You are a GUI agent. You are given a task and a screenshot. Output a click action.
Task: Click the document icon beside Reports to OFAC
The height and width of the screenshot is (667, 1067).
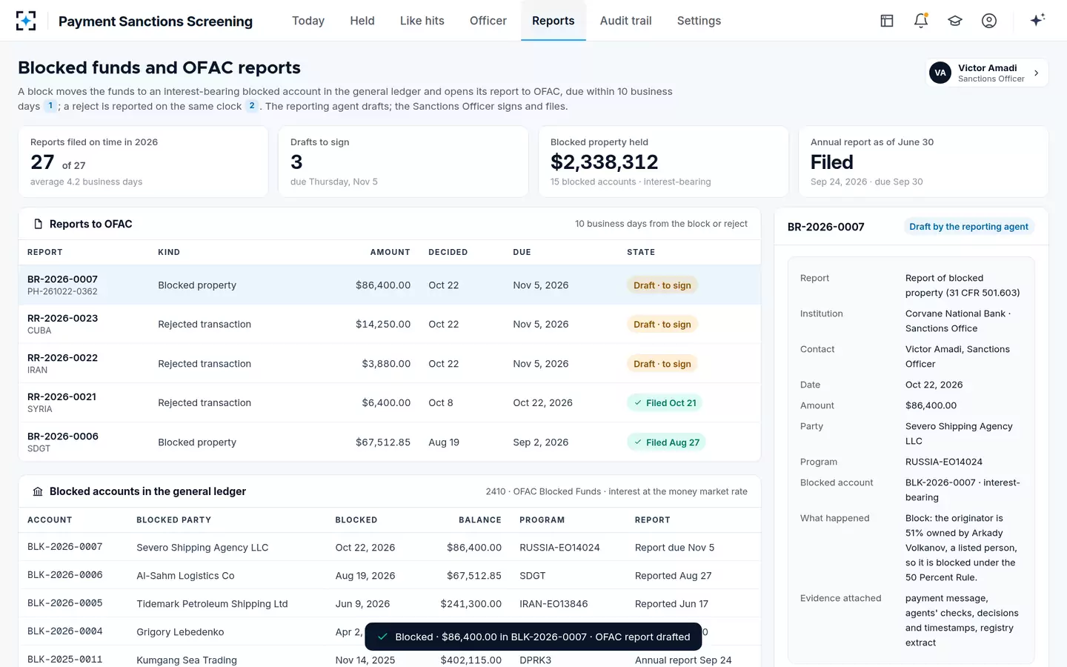[x=38, y=224]
